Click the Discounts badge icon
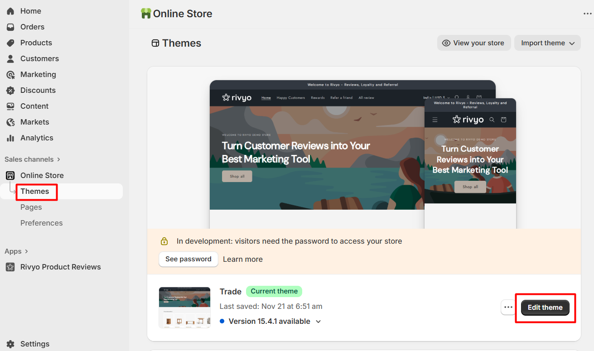 tap(10, 90)
